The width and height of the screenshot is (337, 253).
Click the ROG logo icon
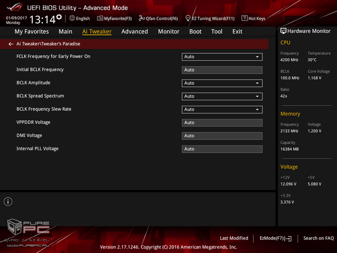coord(15,8)
